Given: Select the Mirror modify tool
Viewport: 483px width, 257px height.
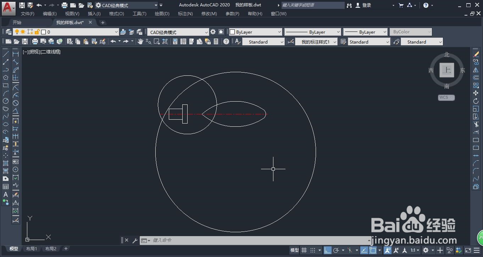Looking at the screenshot, I should pos(476,70).
